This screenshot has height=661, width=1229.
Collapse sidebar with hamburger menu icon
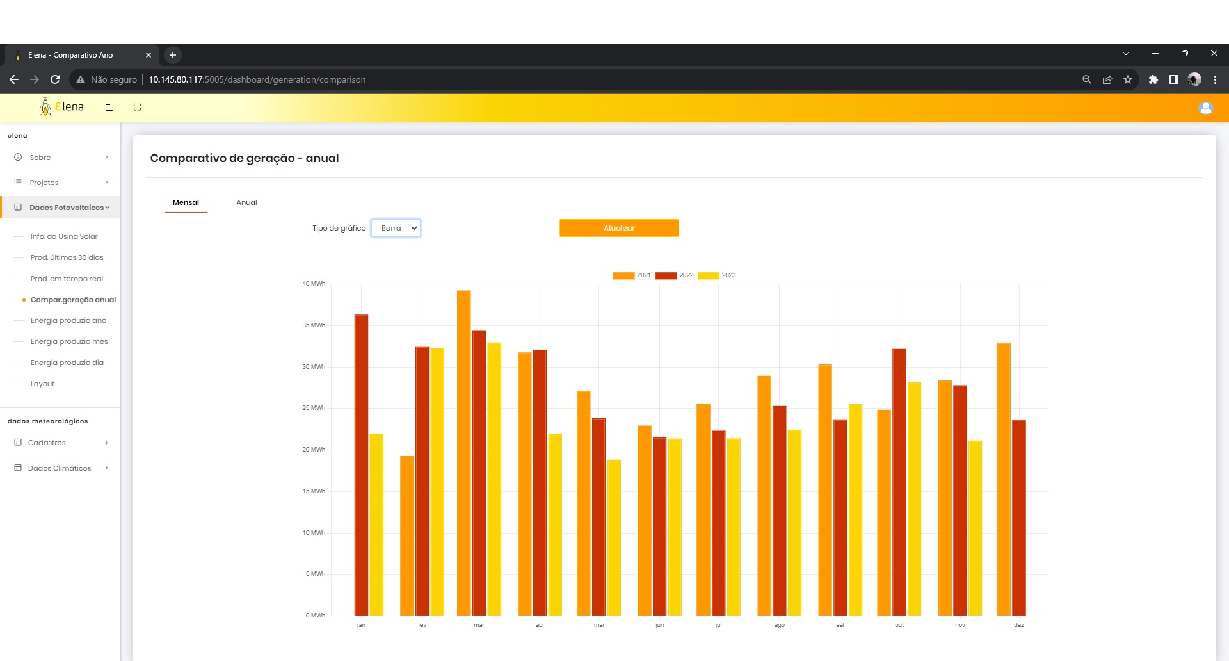pos(110,108)
